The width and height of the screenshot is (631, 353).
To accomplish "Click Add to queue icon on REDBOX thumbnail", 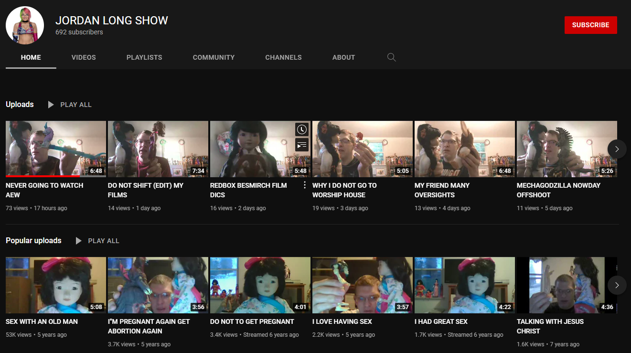I will 301,144.
